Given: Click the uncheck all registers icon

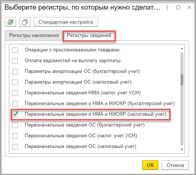Looking at the screenshot, I should [25, 22].
